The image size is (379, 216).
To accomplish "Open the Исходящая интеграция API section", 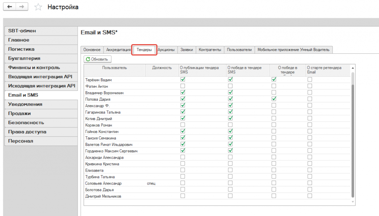I will [x=41, y=86].
